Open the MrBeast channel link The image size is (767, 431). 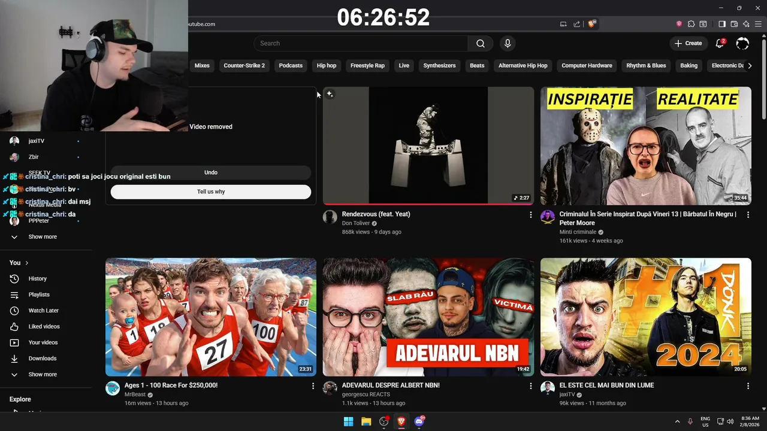click(x=135, y=394)
